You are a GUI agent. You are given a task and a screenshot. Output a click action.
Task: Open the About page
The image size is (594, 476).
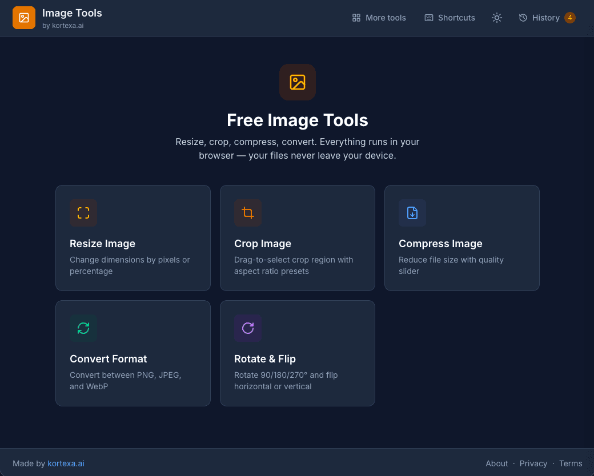coord(497,463)
